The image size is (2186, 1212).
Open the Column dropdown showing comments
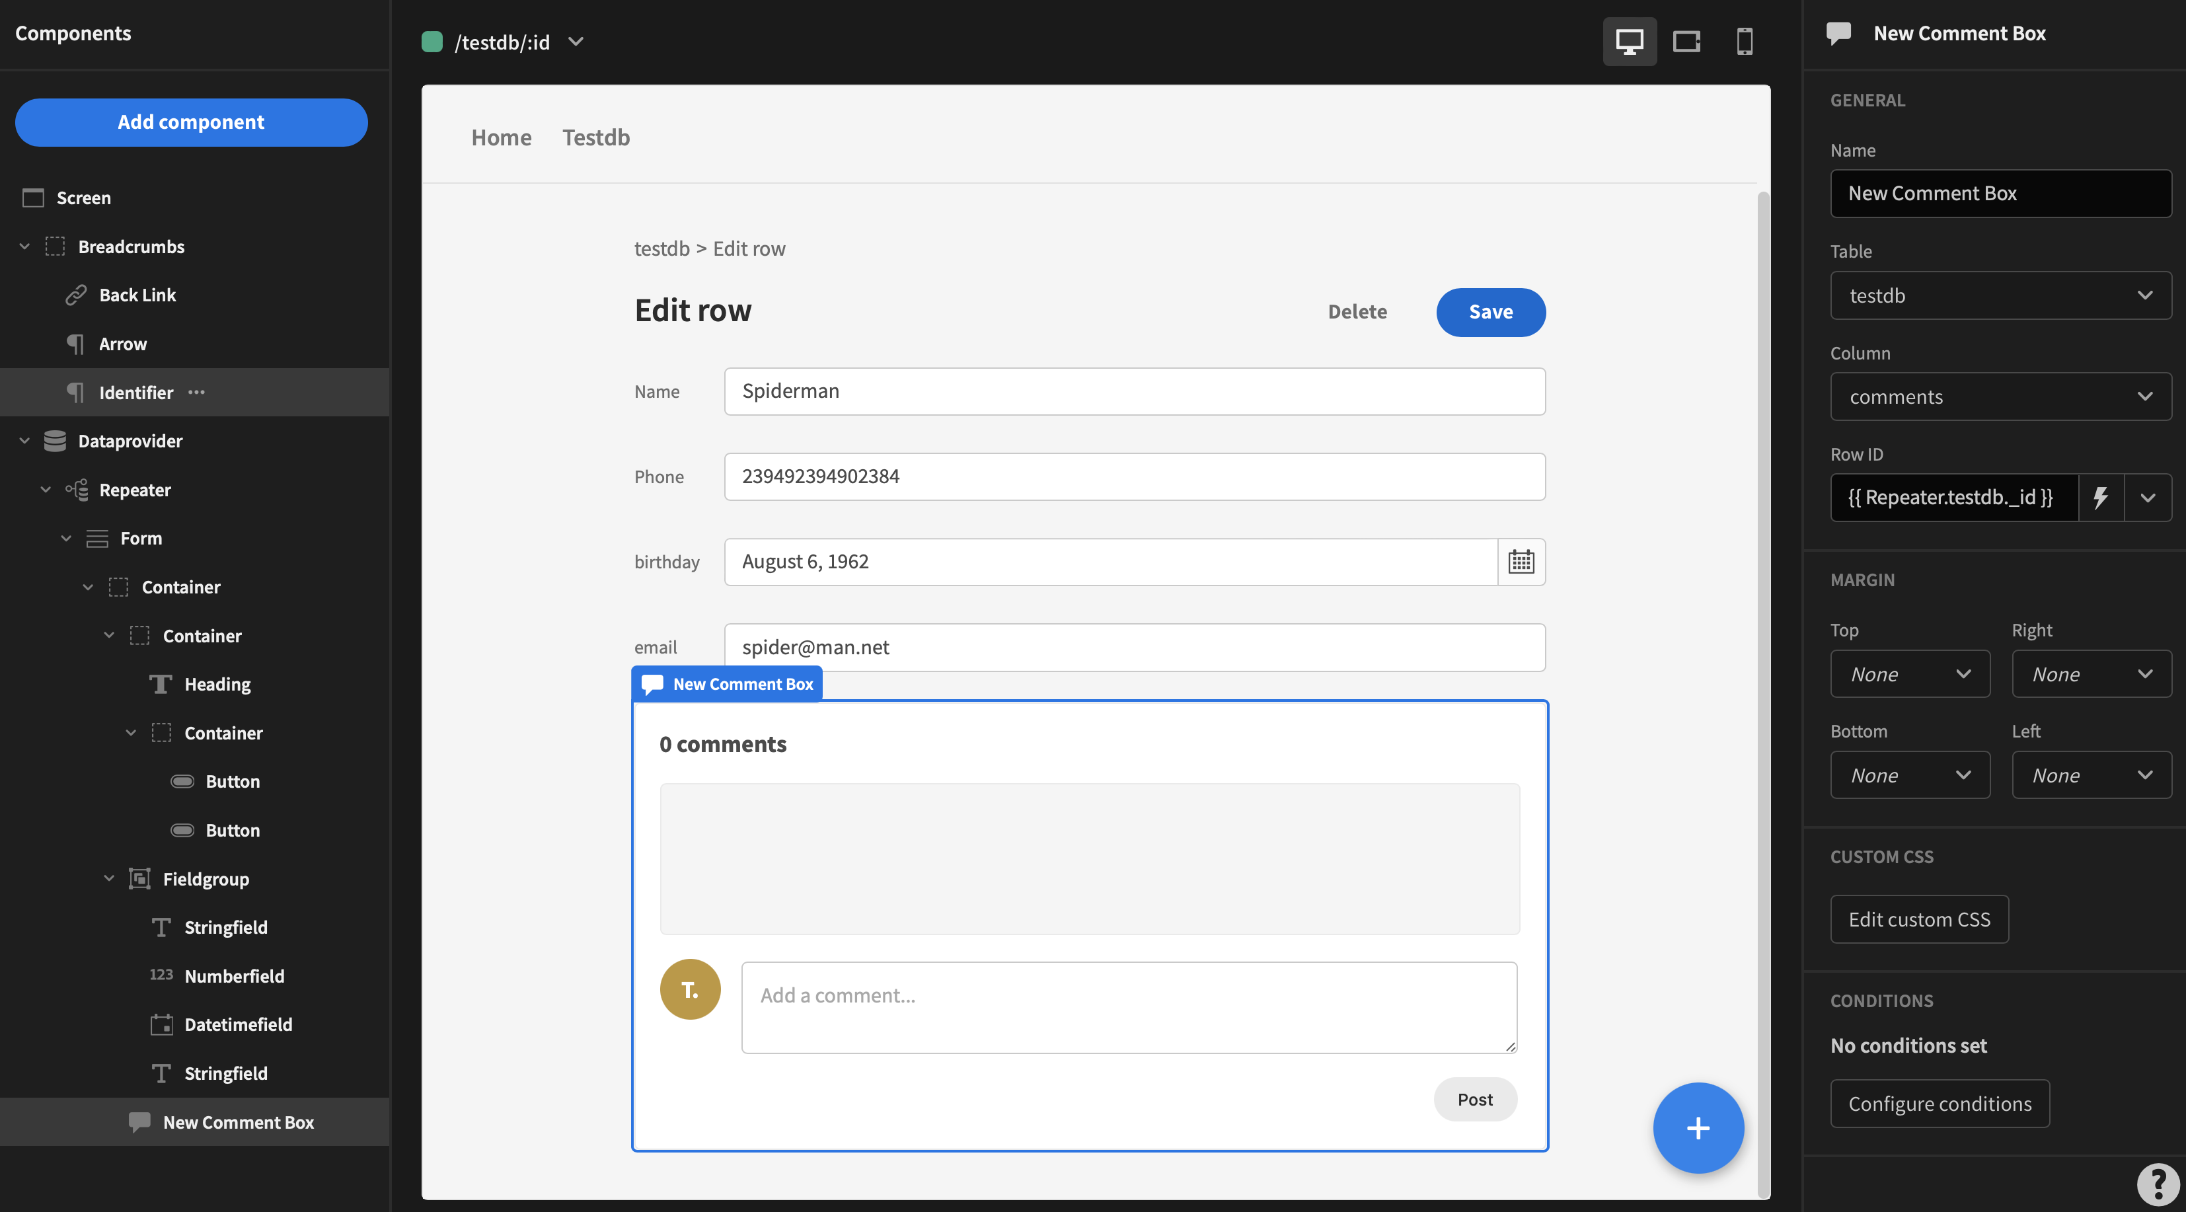tap(2000, 397)
